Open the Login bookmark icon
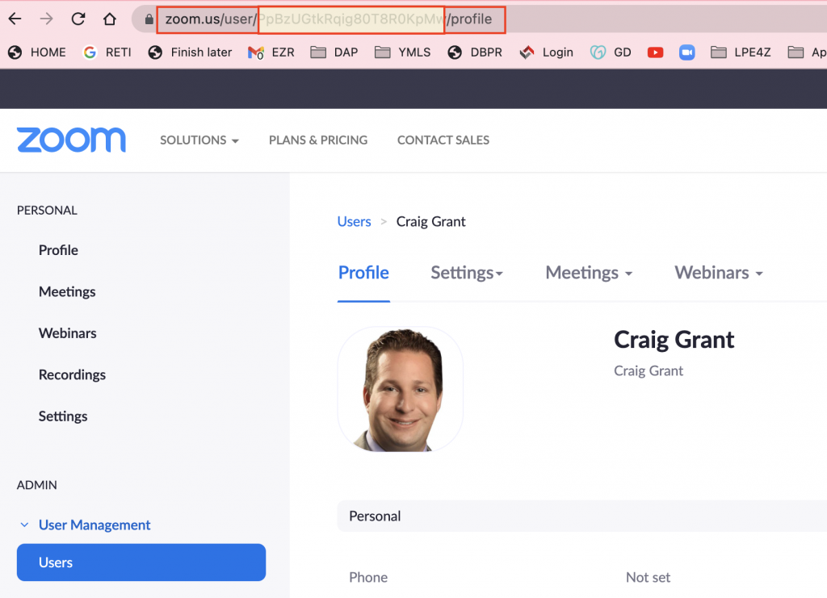 [527, 52]
